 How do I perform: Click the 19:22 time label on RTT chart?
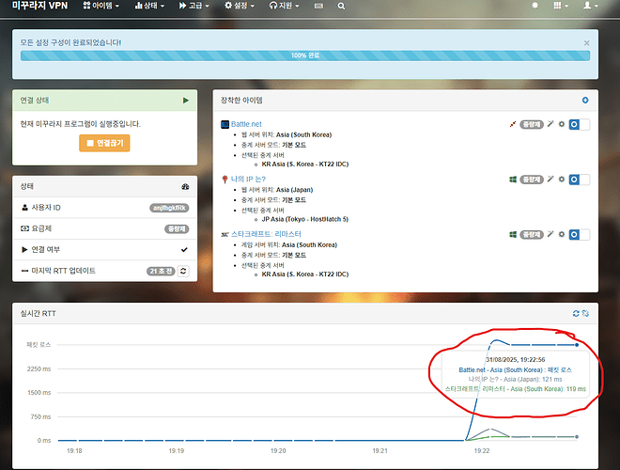482,451
